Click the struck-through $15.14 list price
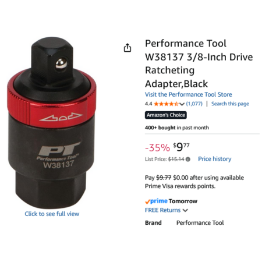Screen dimensions: 262x262 [x=176, y=160]
